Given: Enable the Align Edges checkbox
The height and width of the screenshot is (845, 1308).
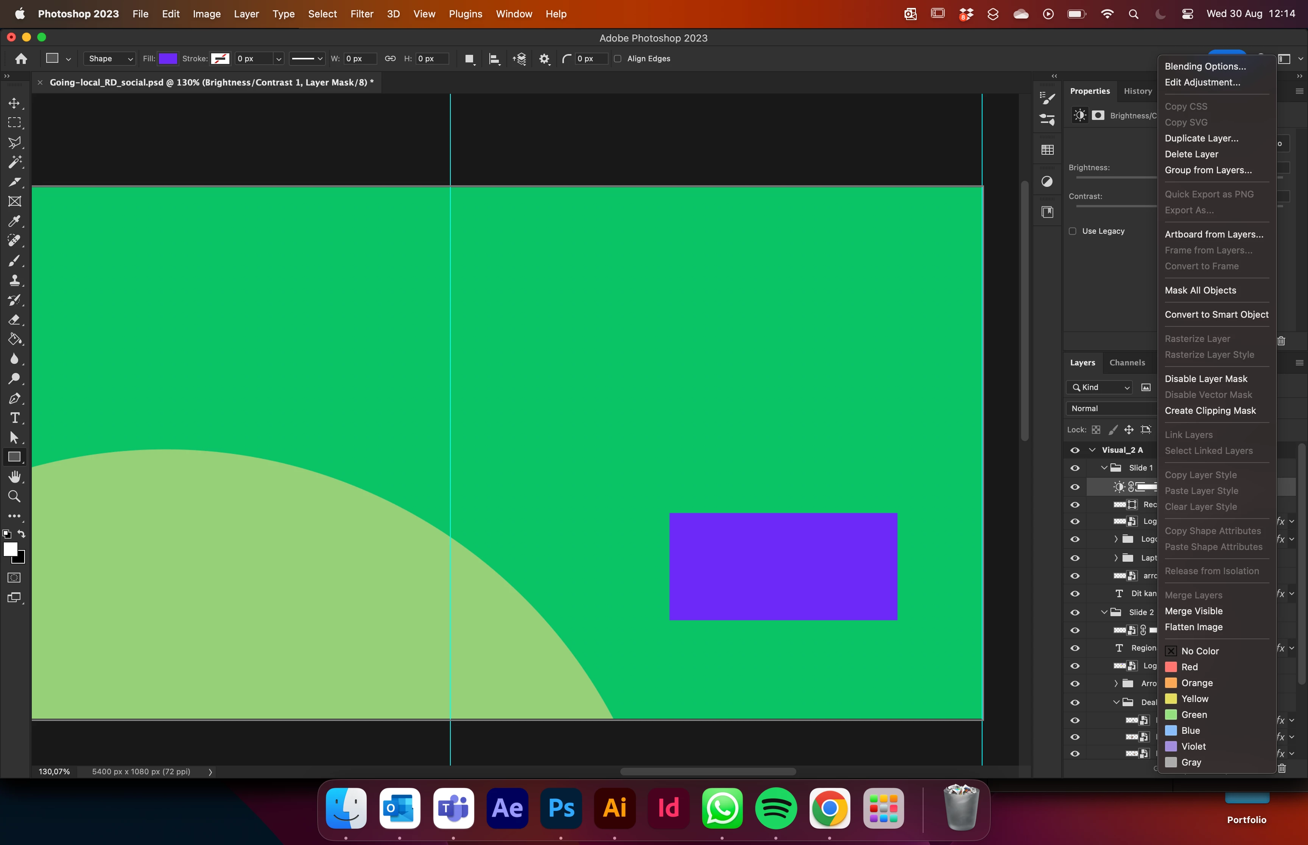Looking at the screenshot, I should [618, 59].
